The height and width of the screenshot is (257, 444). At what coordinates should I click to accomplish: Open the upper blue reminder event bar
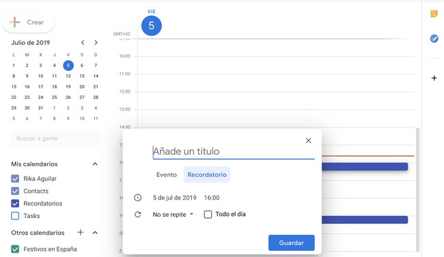coord(365,166)
